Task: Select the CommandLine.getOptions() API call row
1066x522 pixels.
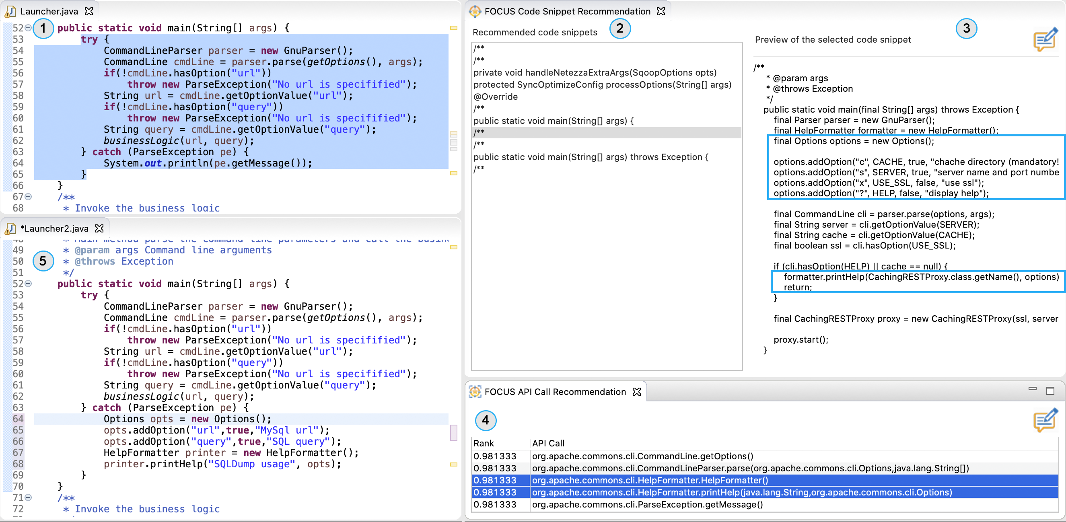Action: (642, 456)
